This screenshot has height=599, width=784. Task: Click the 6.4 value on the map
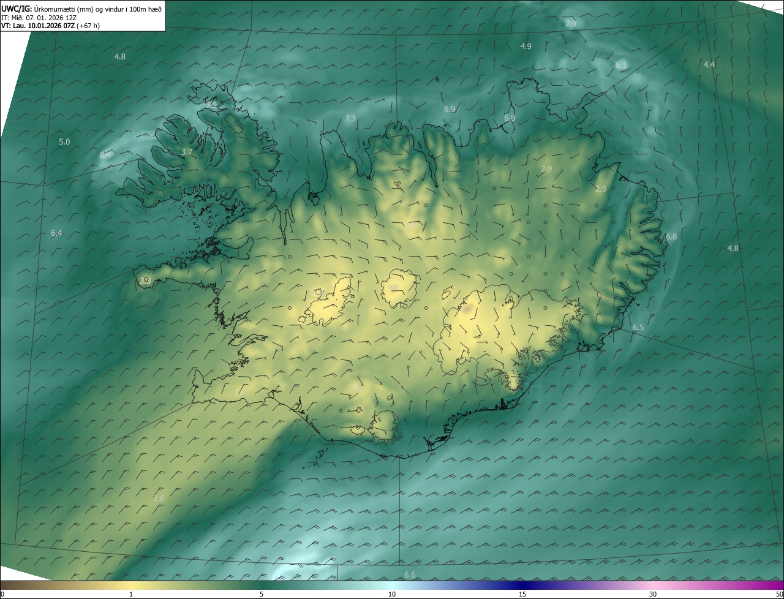56,233
